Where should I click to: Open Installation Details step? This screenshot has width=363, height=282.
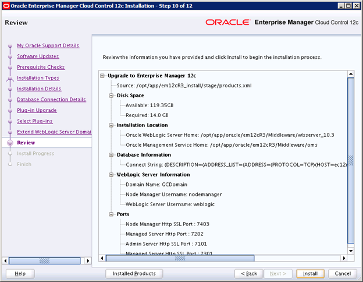pyautogui.click(x=39, y=89)
